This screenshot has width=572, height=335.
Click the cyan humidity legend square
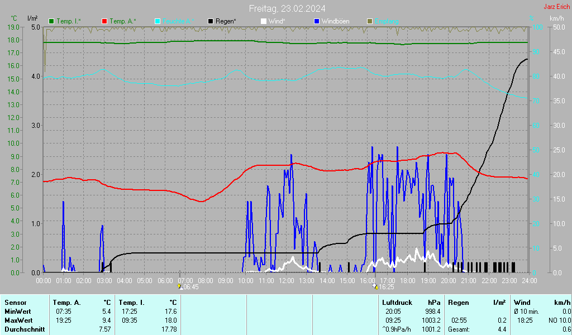(x=158, y=21)
